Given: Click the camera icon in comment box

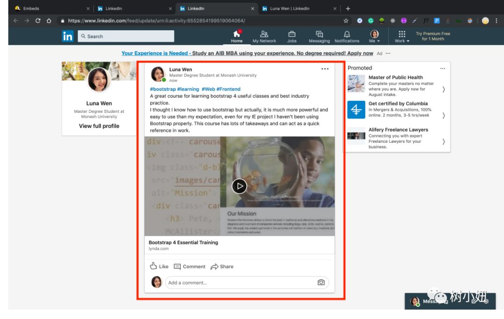Looking at the screenshot, I should pos(321,282).
